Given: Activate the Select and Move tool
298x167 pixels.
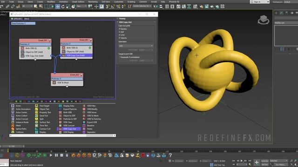Looking at the screenshot, I should [58, 6].
